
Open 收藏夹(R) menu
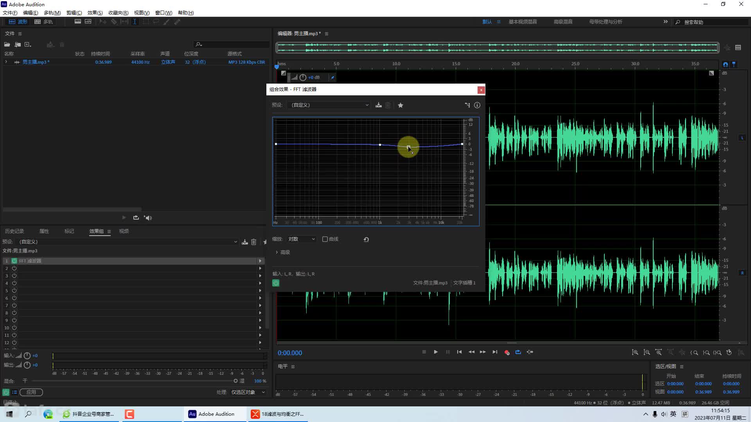pyautogui.click(x=118, y=13)
